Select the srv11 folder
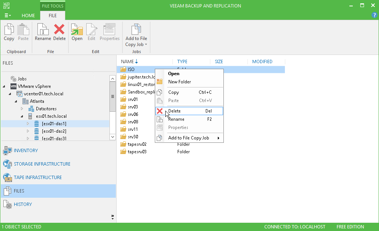The height and width of the screenshot is (231, 379). click(x=133, y=129)
